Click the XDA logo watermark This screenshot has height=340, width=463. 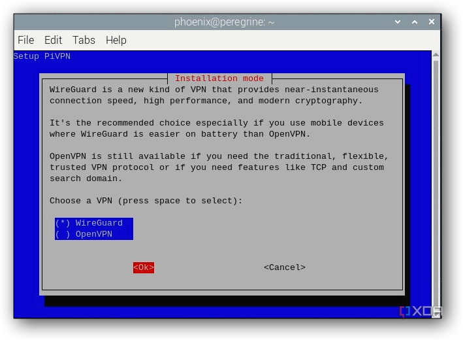pos(421,312)
